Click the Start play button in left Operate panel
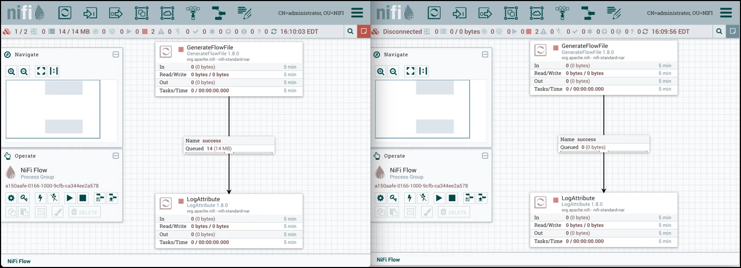Screen dimensions: 741x268 (70, 198)
